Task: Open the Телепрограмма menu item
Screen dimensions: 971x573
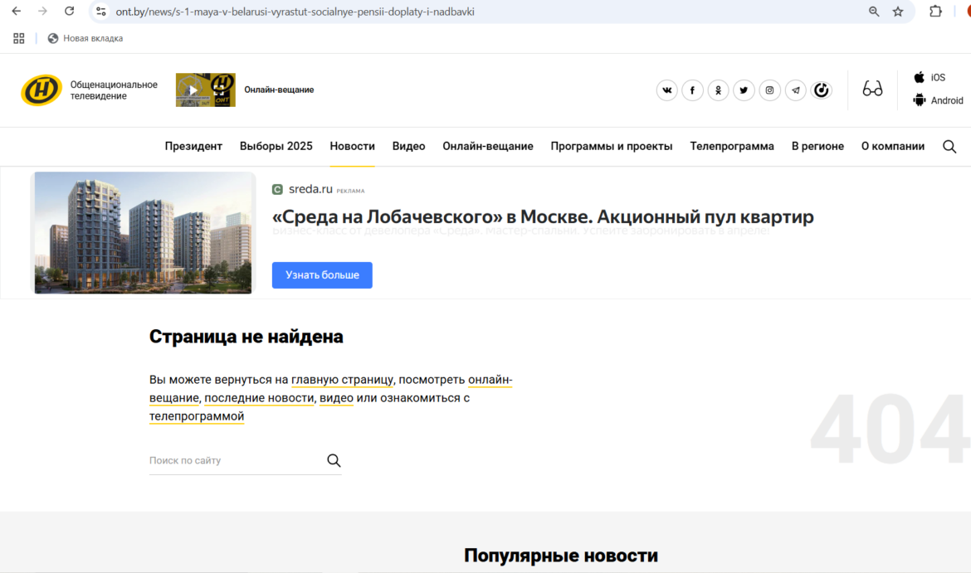Action: tap(732, 145)
